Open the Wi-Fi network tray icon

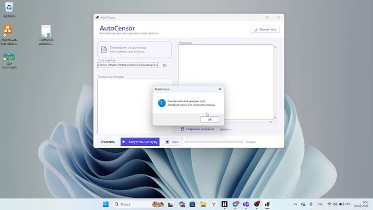(x=329, y=204)
